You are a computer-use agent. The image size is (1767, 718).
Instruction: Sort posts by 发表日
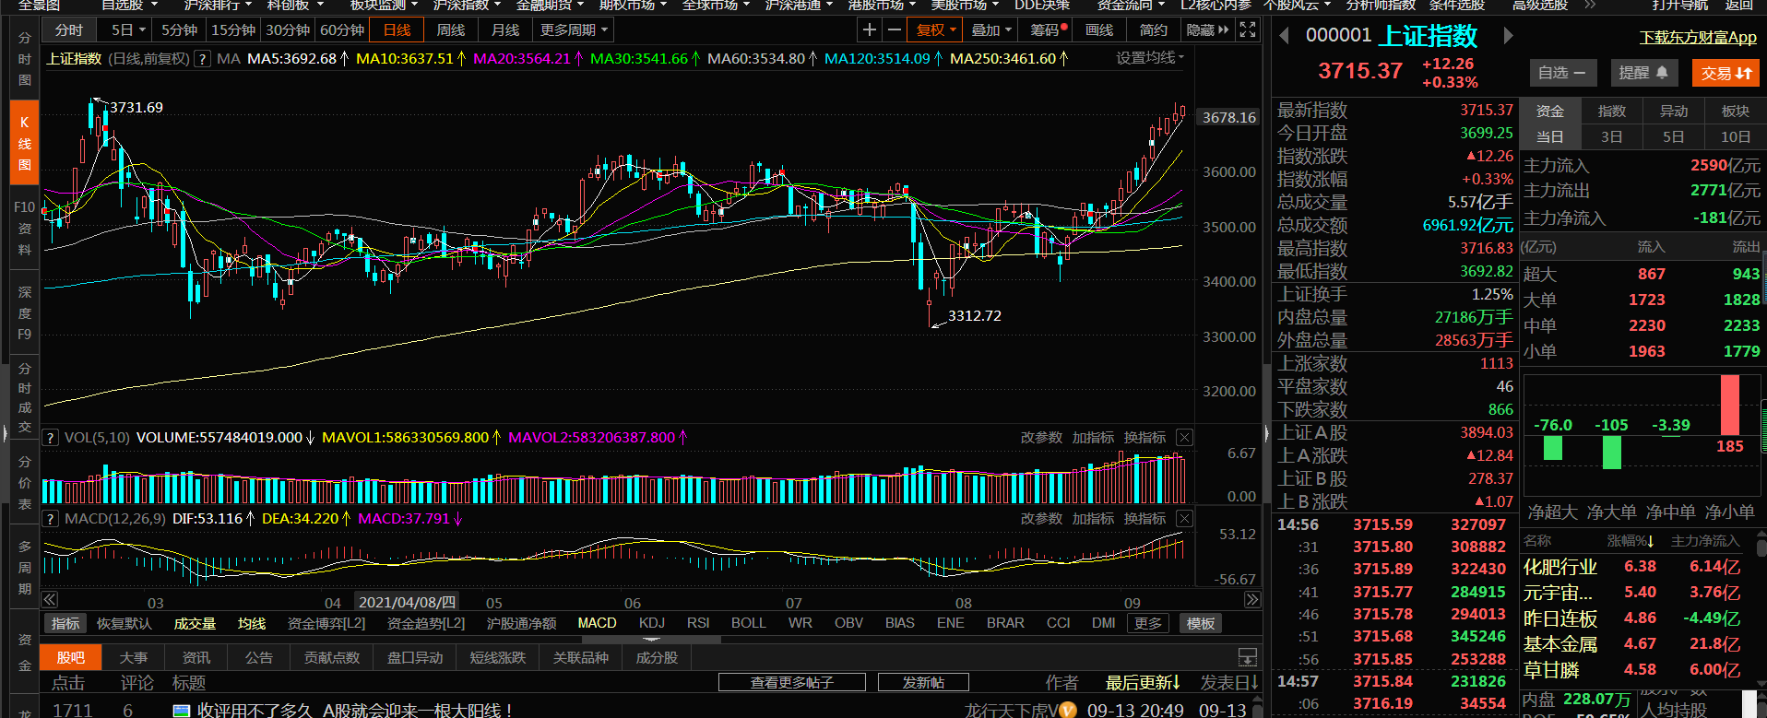coord(1229,683)
